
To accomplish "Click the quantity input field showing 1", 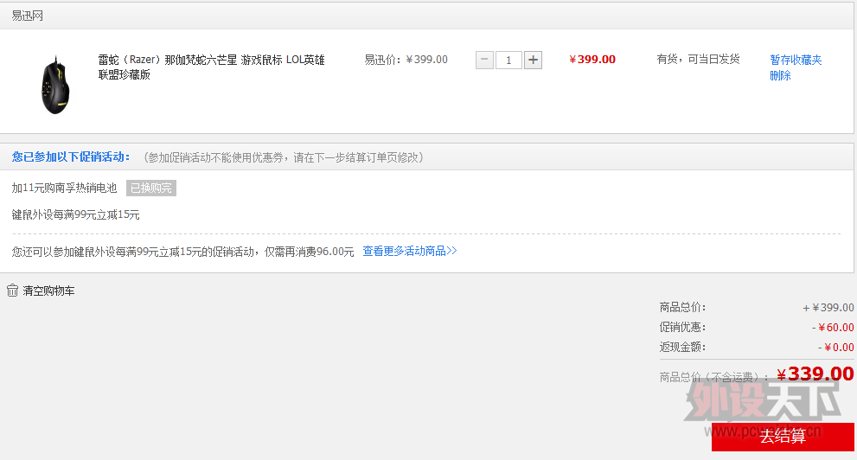I will point(508,60).
